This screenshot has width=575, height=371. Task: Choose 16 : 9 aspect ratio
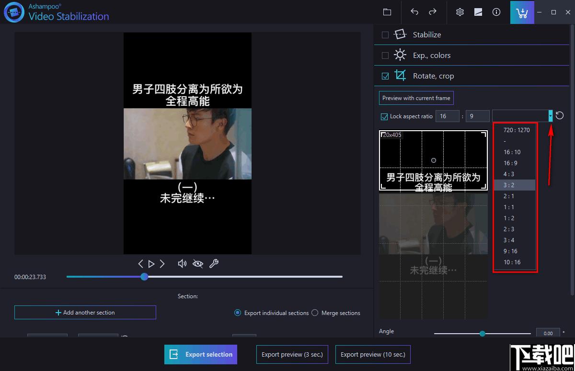click(515, 163)
